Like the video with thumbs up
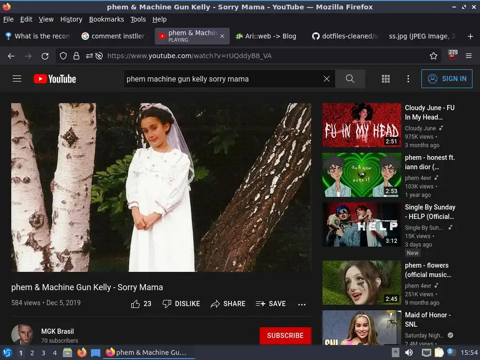480x360 pixels. pyautogui.click(x=141, y=304)
